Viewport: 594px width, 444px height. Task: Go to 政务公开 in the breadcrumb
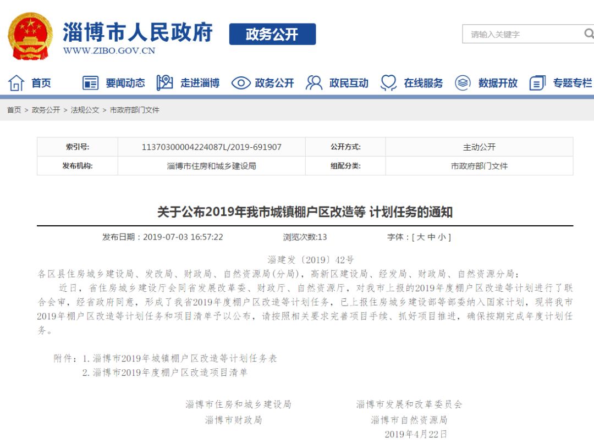pos(46,110)
